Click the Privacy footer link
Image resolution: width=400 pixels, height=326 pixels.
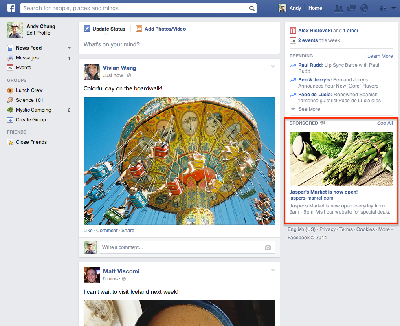click(x=327, y=229)
